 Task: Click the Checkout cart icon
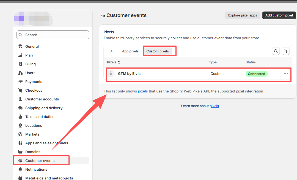[x=20, y=90]
